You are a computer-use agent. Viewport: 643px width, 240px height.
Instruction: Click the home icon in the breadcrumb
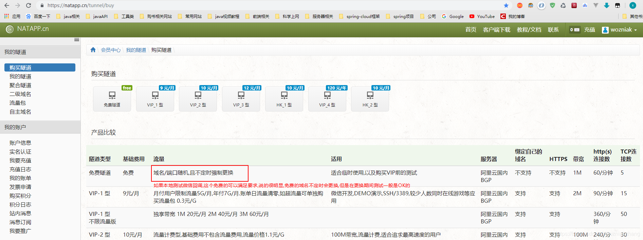pyautogui.click(x=93, y=50)
